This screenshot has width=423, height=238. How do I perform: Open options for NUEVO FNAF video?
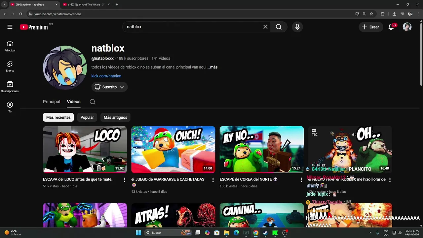point(390,180)
